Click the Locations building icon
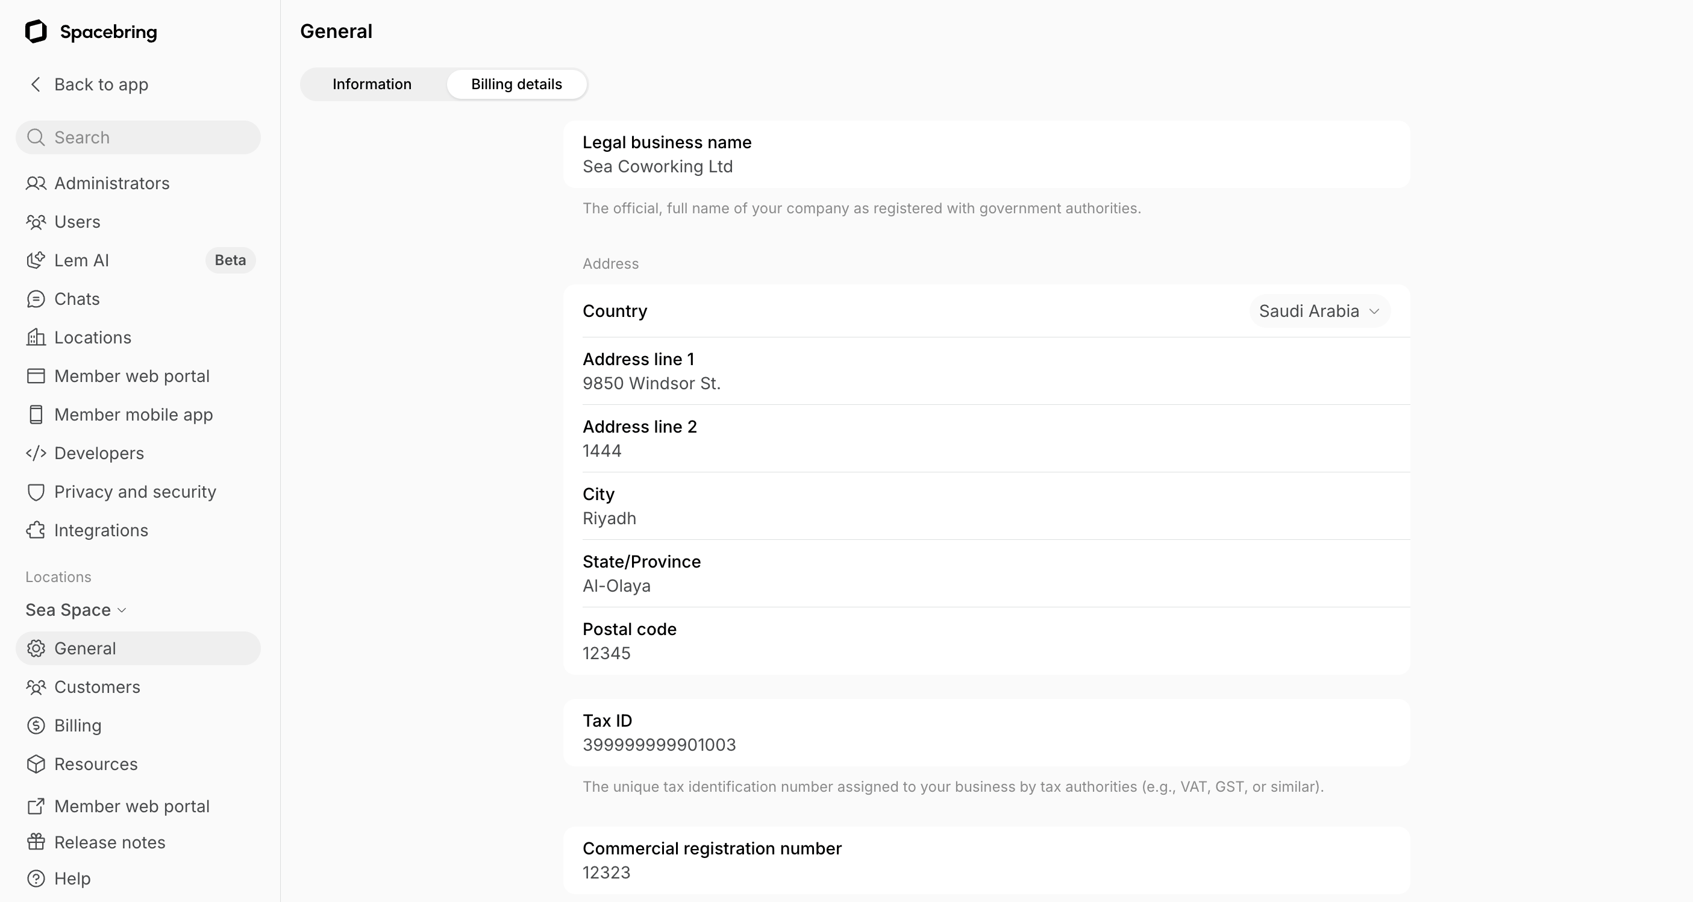This screenshot has width=1693, height=902. 36,337
